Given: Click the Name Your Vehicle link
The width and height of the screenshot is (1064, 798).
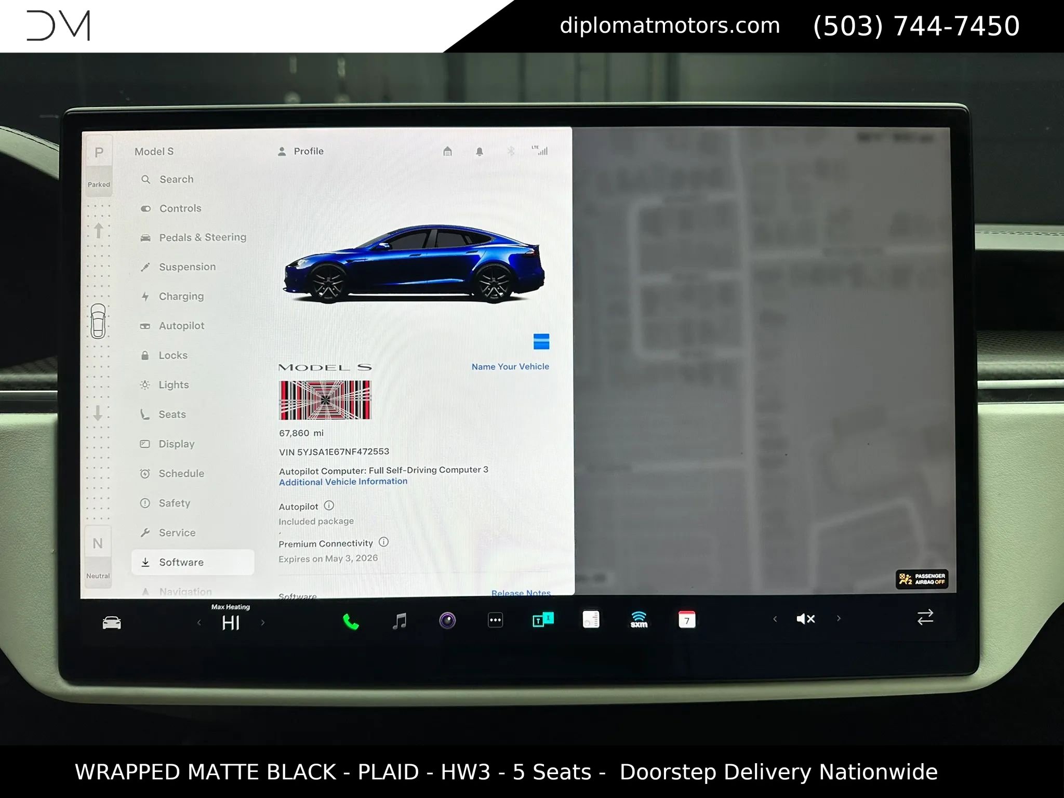Looking at the screenshot, I should pyautogui.click(x=510, y=367).
